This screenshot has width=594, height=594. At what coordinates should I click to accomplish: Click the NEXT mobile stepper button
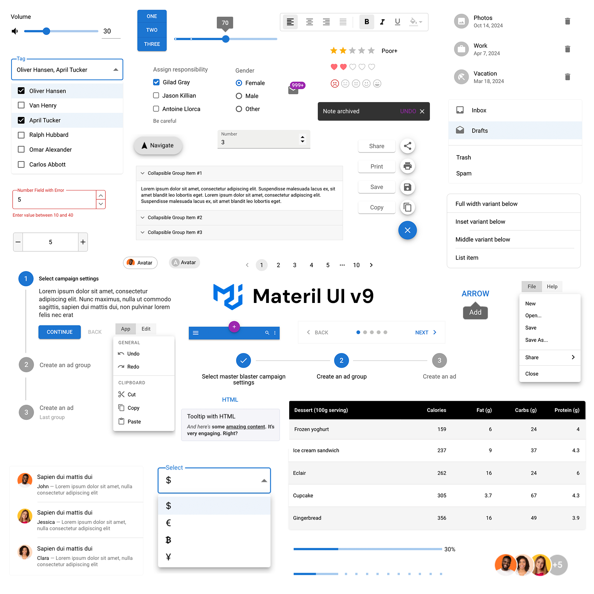coord(426,333)
